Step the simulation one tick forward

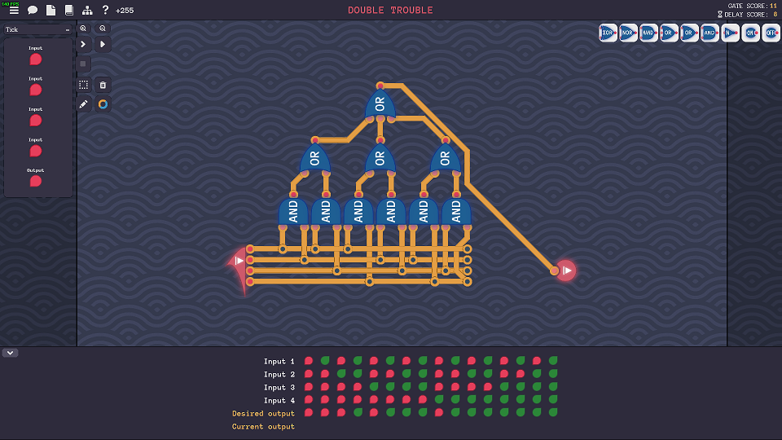coord(83,44)
